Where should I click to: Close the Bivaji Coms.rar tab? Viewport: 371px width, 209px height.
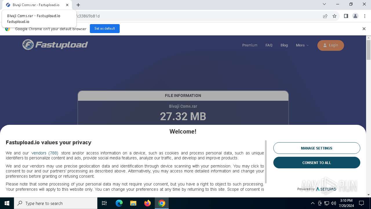pyautogui.click(x=67, y=5)
